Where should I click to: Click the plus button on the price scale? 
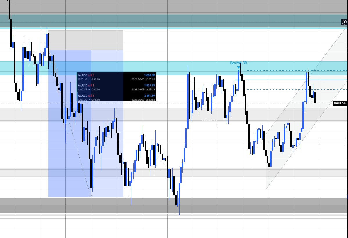344,22
